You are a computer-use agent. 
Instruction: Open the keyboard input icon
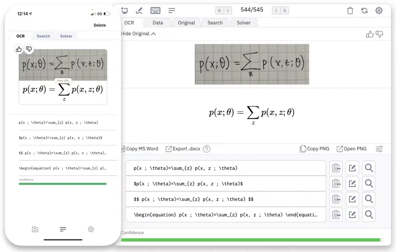[155, 10]
